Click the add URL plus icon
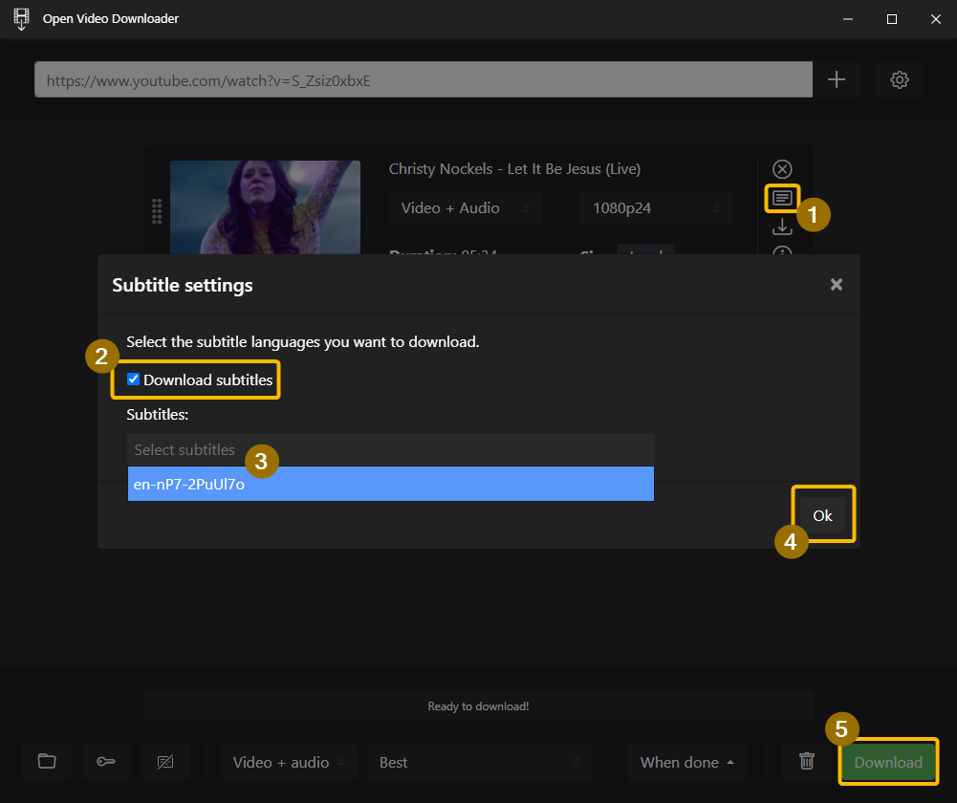Screen dimensions: 957x803 tap(837, 79)
